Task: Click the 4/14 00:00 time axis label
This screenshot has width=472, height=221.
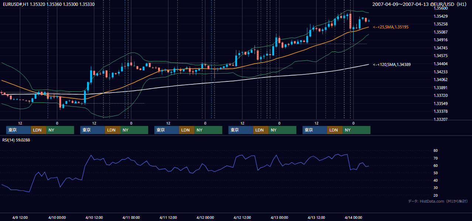Action: point(353,217)
